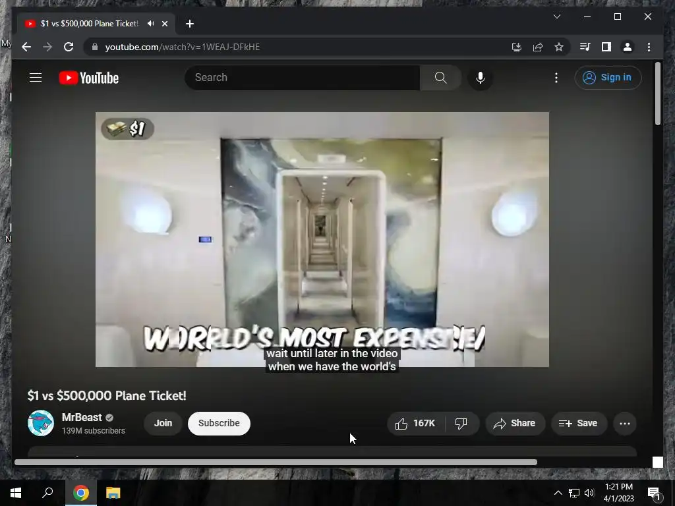Click Chrome icon in taskbar
Viewport: 675px width, 506px height.
pos(81,493)
